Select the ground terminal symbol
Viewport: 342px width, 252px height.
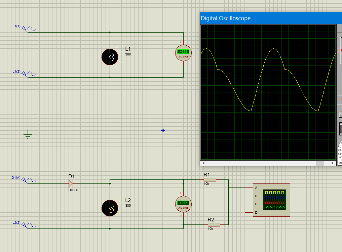[x=28, y=134]
